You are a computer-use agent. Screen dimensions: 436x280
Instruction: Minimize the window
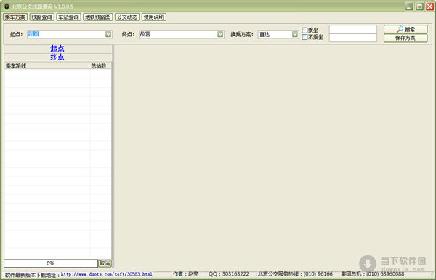click(409, 7)
